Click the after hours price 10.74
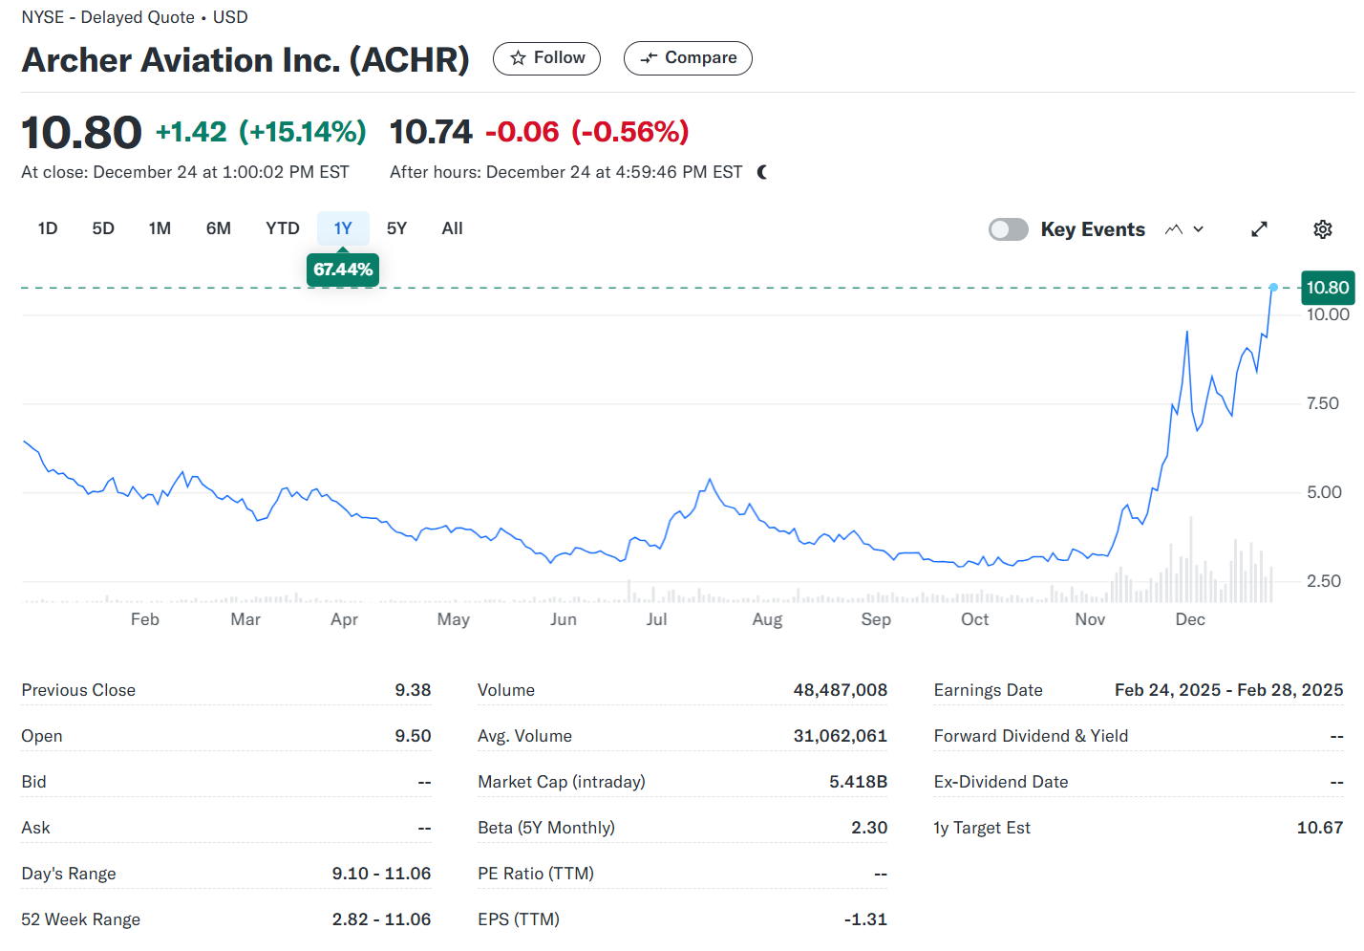Viewport: 1364px width, 951px height. [x=431, y=132]
